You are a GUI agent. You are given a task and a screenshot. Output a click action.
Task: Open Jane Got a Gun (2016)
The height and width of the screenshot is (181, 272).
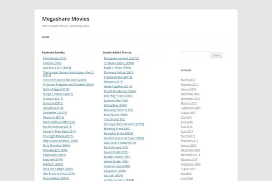(x=57, y=68)
